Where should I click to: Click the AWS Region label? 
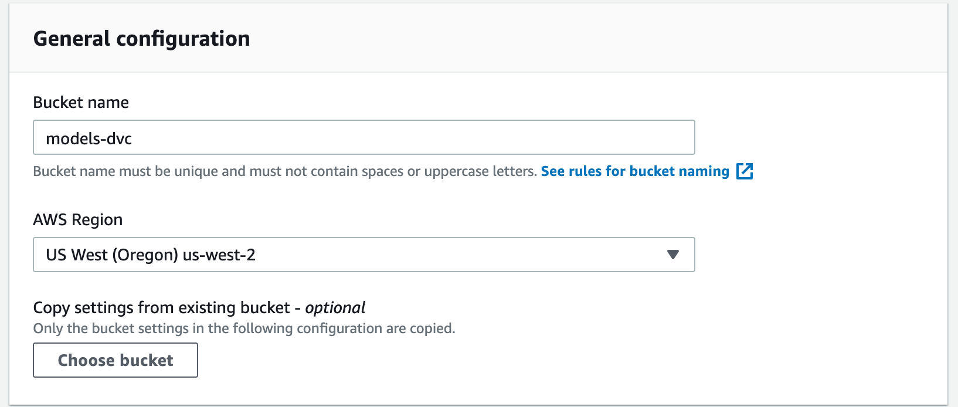(78, 220)
